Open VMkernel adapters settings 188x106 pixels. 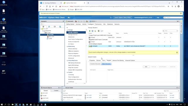[73, 51]
